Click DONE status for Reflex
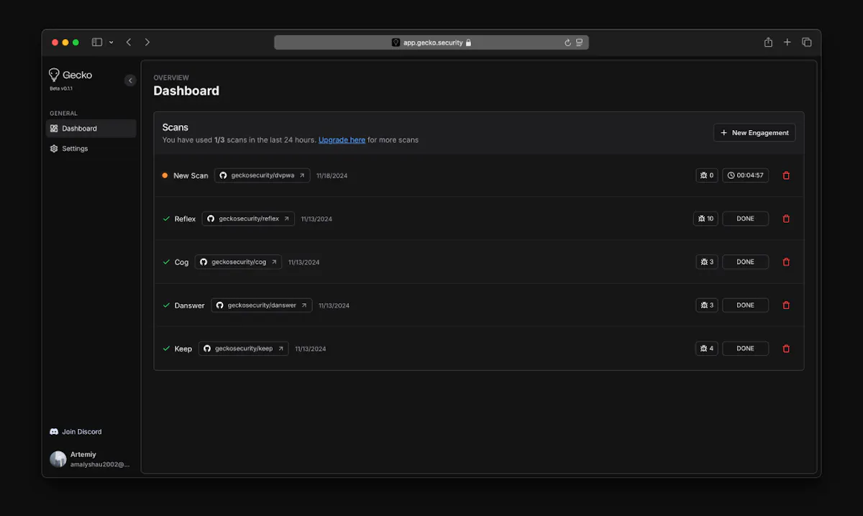The height and width of the screenshot is (516, 863). 745,218
